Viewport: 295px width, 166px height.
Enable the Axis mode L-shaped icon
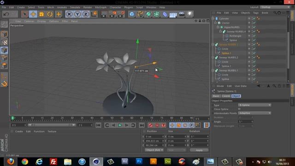[4, 76]
